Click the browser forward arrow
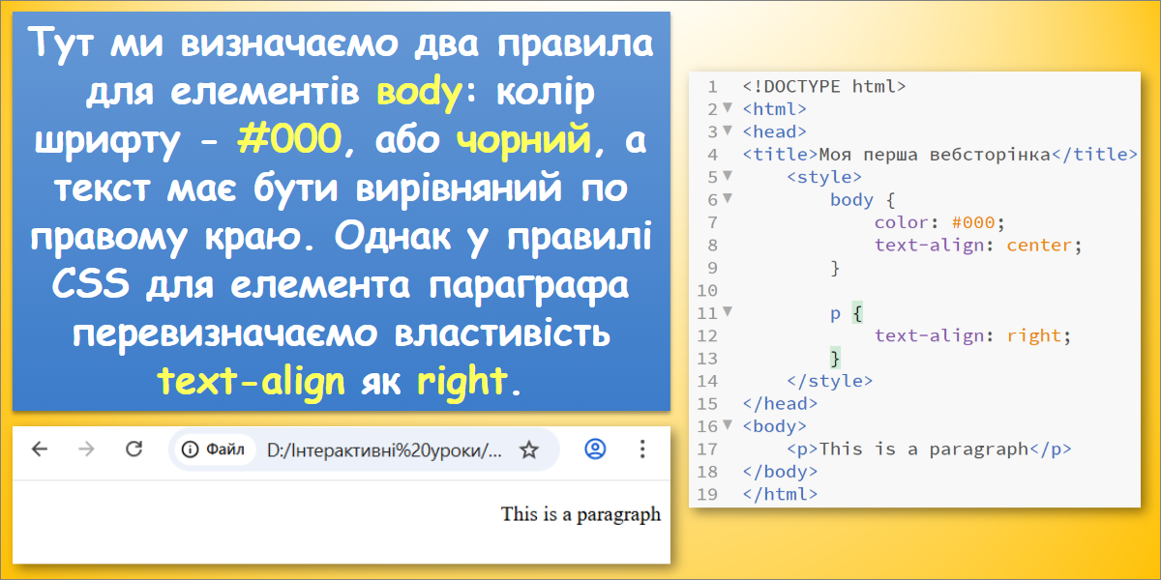 pyautogui.click(x=87, y=449)
